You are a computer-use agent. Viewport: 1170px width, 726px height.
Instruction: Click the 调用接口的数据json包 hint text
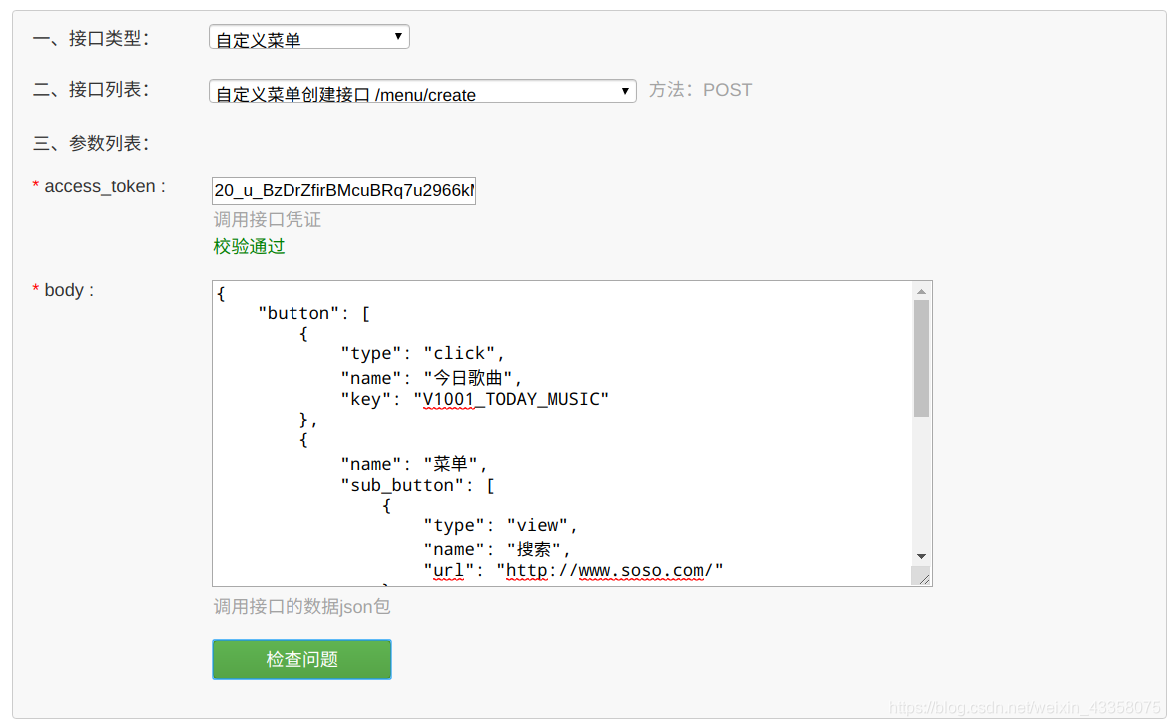click(x=301, y=606)
